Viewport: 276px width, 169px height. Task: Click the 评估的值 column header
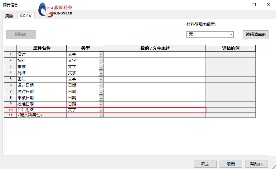click(x=230, y=48)
